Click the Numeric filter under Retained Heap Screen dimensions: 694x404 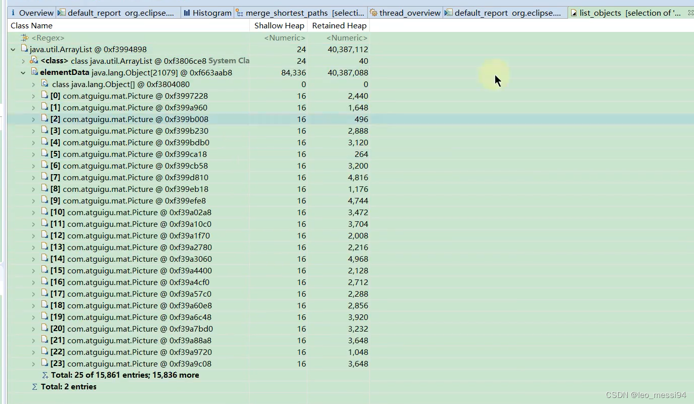point(347,38)
